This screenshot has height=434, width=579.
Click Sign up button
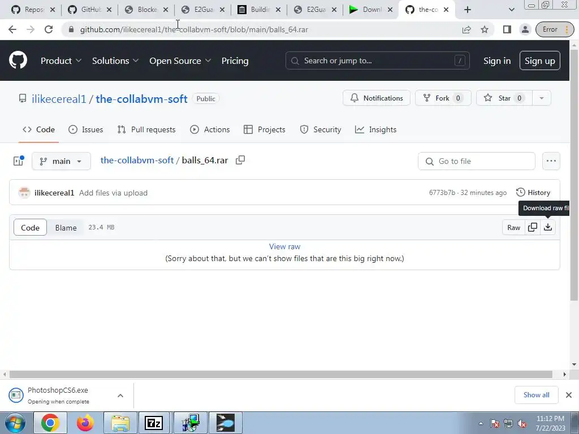click(x=539, y=61)
